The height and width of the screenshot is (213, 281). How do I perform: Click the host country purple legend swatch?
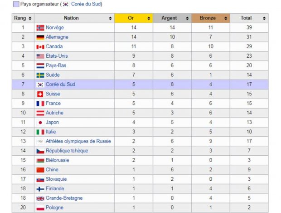[x=16, y=4]
